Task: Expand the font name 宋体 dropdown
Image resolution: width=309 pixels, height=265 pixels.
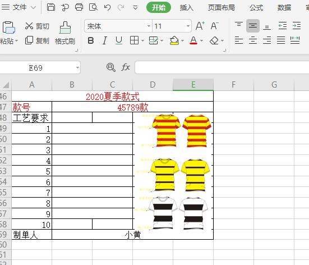Action: (x=149, y=26)
